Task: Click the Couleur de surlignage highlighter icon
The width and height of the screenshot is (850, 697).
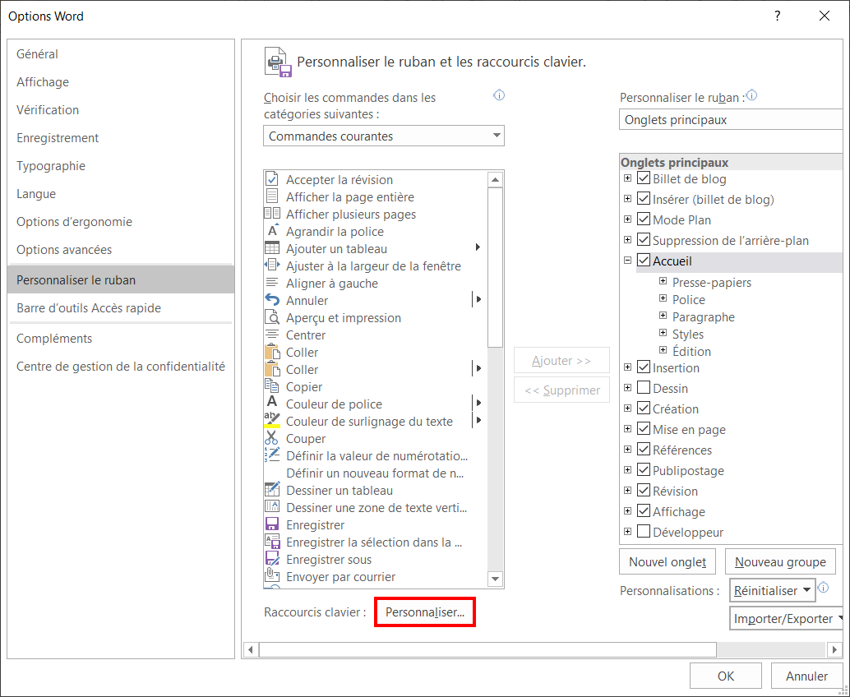Action: [x=271, y=421]
